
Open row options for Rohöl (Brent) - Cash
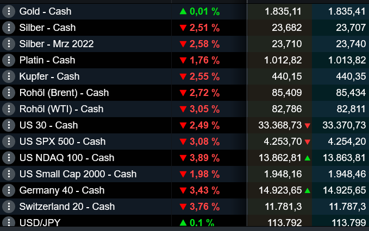coord(8,93)
